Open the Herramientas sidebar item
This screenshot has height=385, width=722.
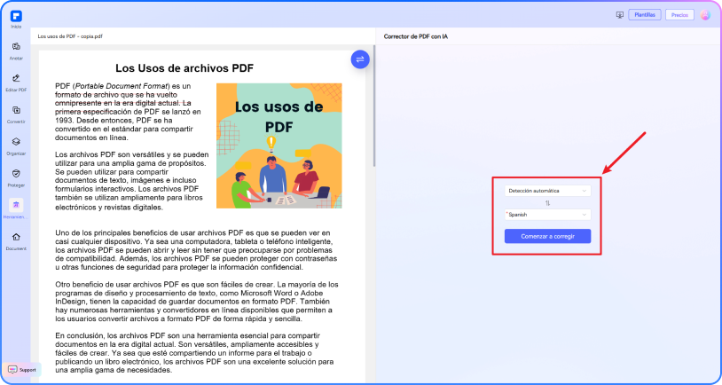tap(16, 208)
